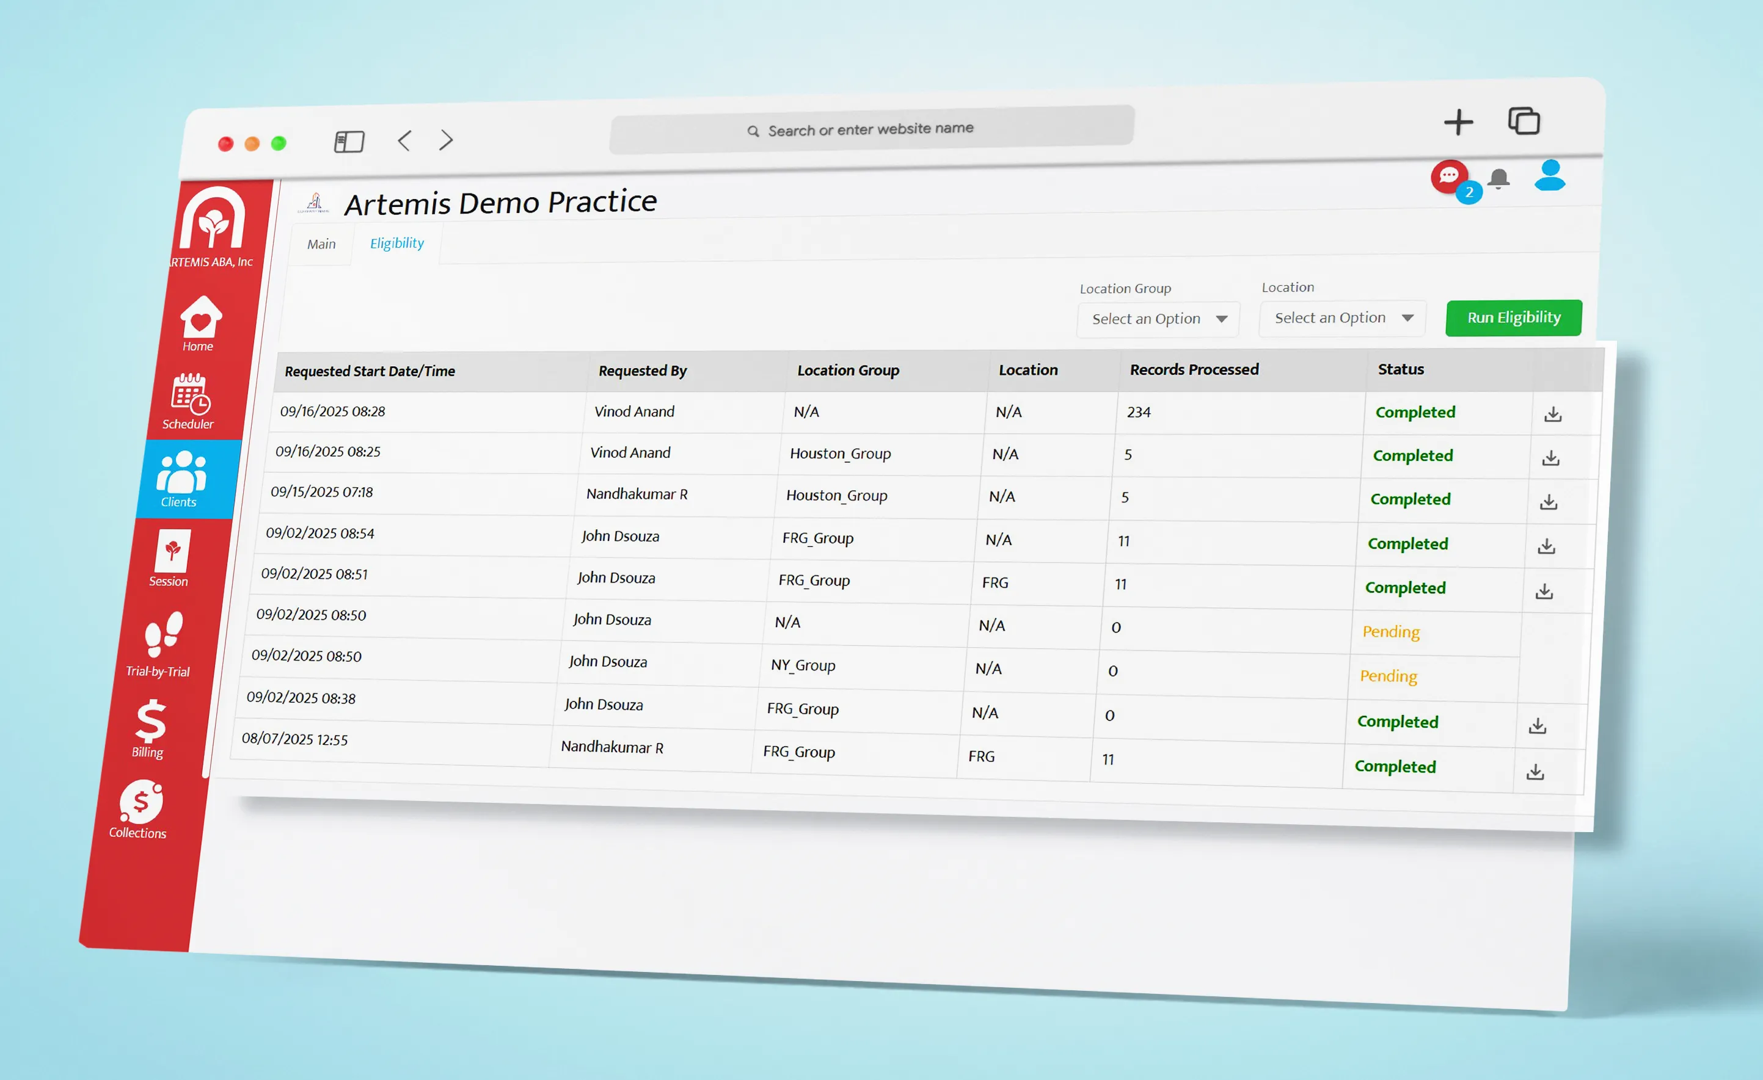Image resolution: width=1763 pixels, height=1080 pixels.
Task: Click the Requested By column header
Action: coord(643,371)
